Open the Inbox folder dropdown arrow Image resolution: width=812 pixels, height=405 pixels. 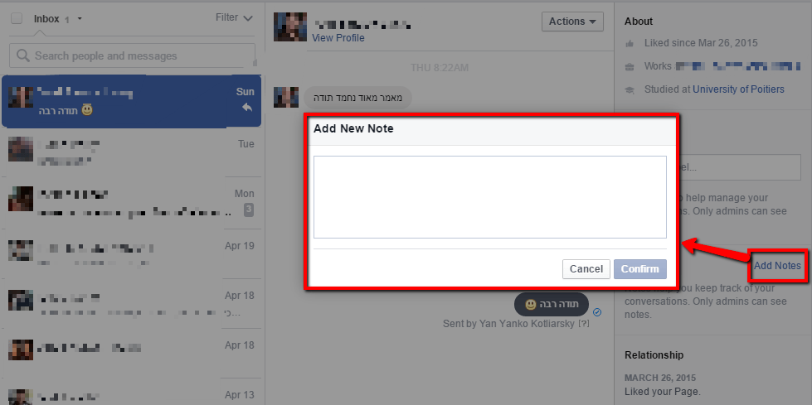tap(80, 19)
